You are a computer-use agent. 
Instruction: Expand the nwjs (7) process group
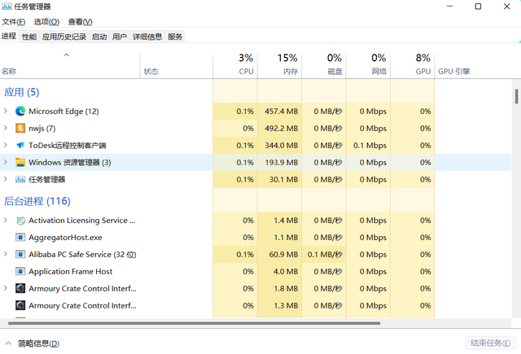[6, 128]
